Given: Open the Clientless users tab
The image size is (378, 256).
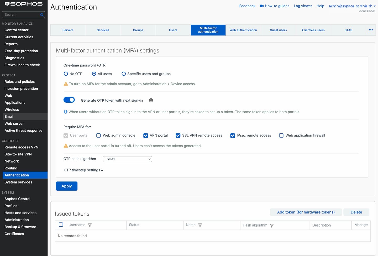Looking at the screenshot, I should (313, 30).
